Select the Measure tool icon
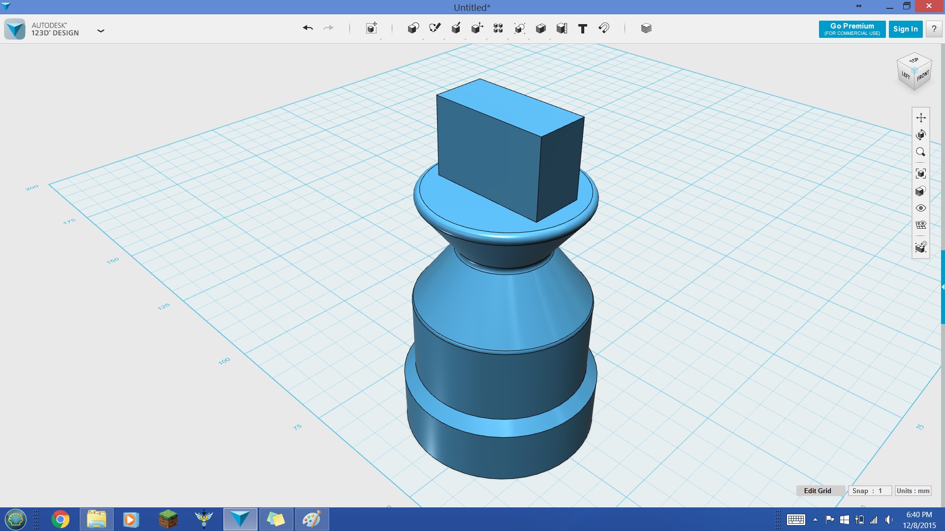The height and width of the screenshot is (531, 945). tap(561, 29)
